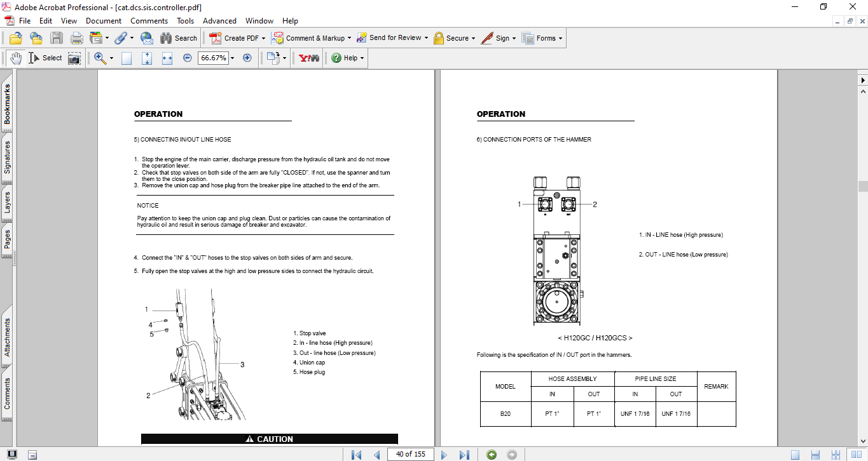
Task: Open the Bookmarks side tab
Action: (8, 105)
